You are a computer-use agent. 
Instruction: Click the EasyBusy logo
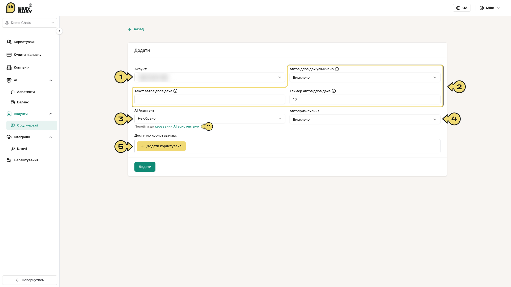coord(19,8)
